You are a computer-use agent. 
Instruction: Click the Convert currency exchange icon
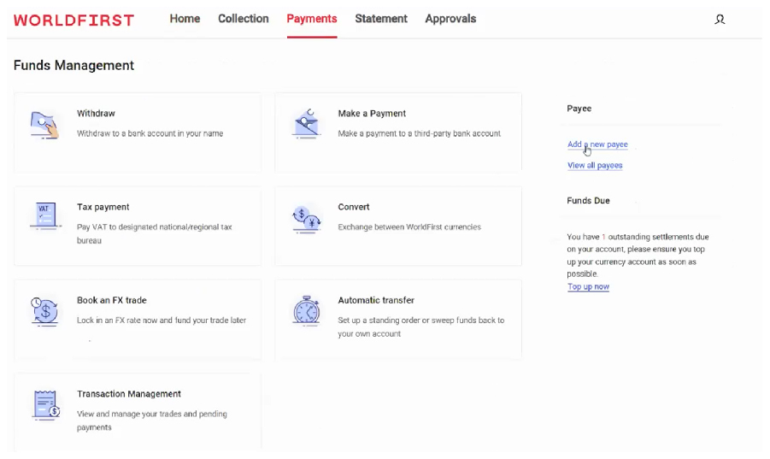(x=305, y=219)
